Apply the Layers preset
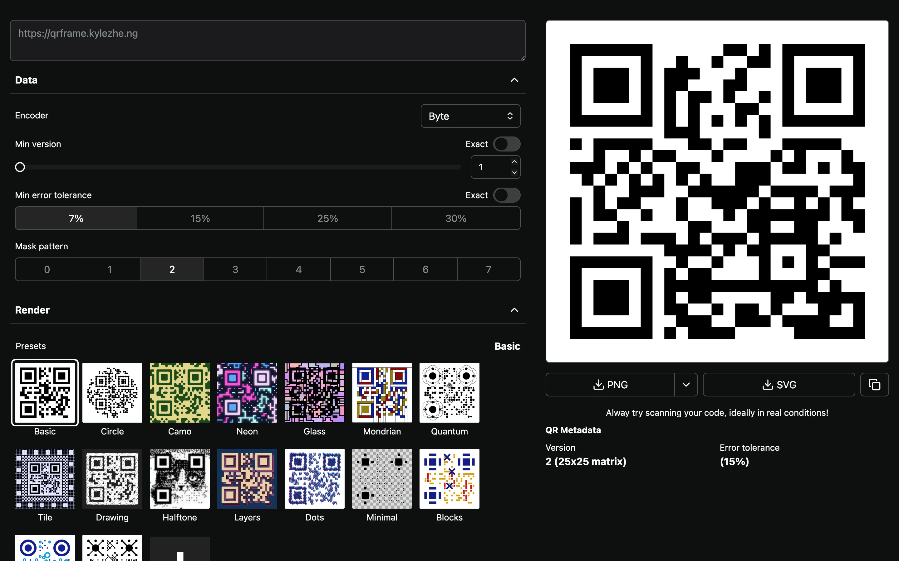 (x=247, y=479)
